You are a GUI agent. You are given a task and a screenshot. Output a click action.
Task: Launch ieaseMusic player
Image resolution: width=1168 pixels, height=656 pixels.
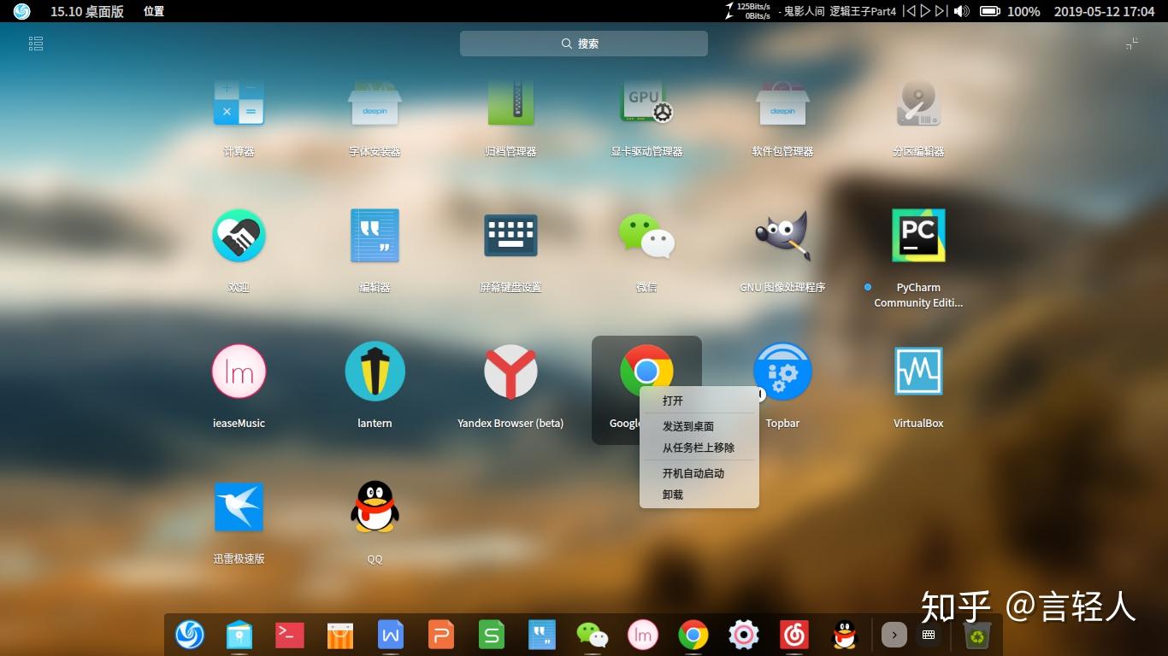(239, 371)
